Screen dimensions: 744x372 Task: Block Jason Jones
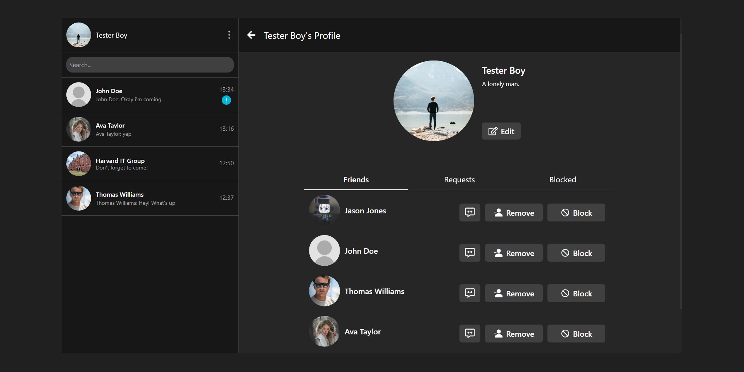[x=576, y=213]
